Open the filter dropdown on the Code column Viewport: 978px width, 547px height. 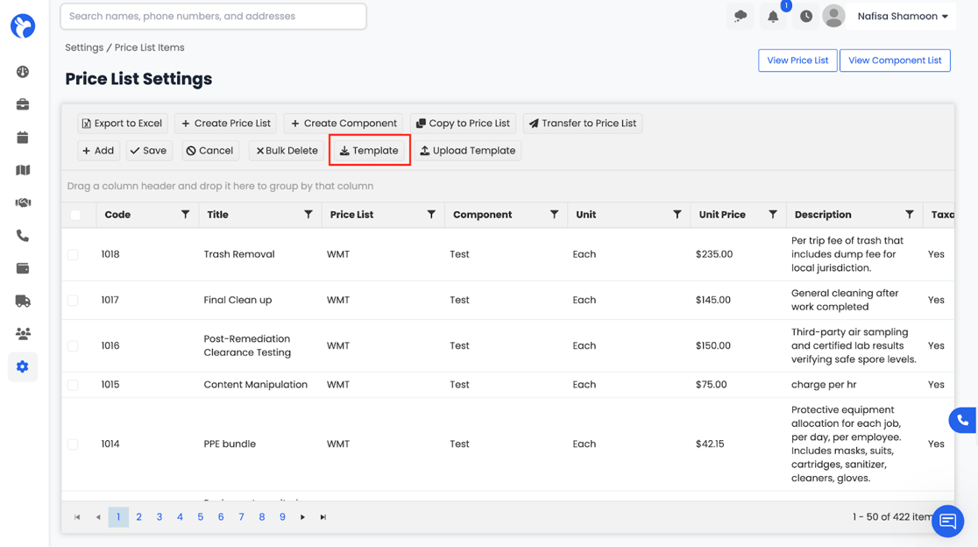185,214
